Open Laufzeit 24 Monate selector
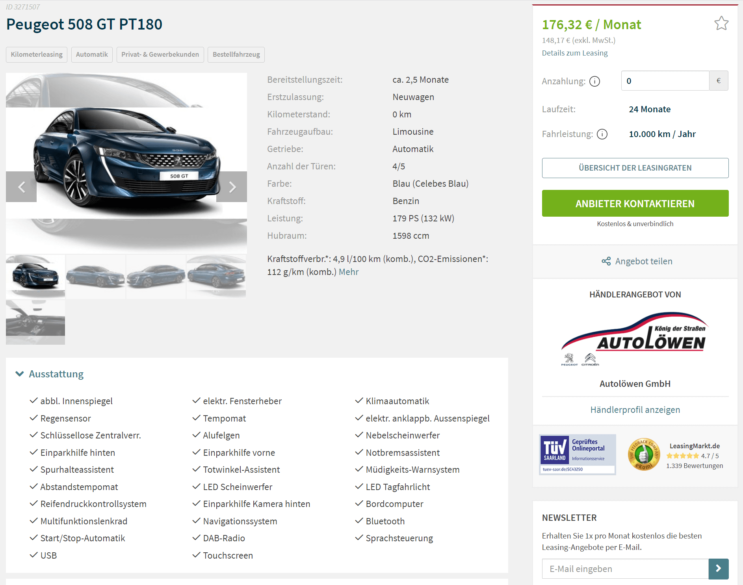 pos(650,109)
